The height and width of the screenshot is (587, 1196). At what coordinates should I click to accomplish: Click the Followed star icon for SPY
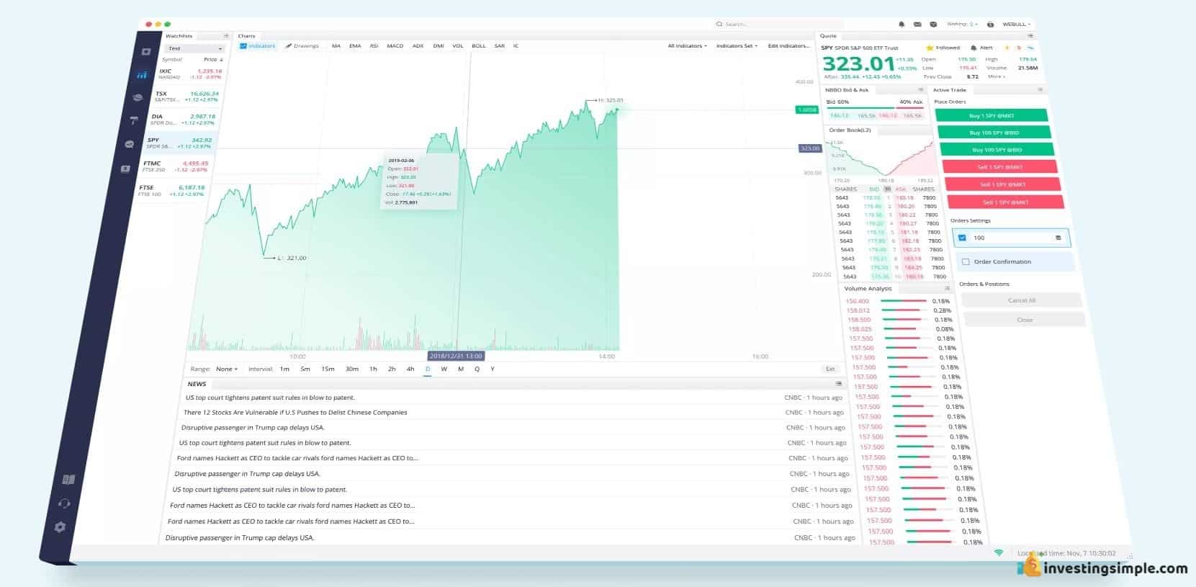coord(930,48)
